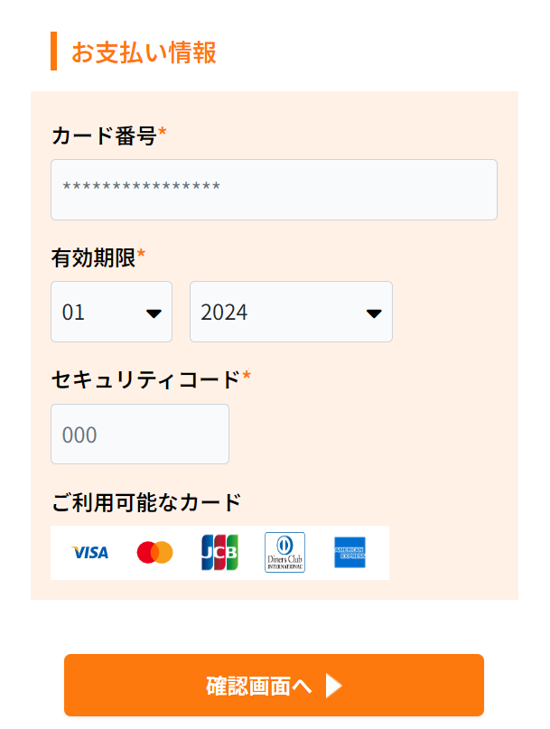Screen dimensions: 550x729
Task: Click the 有効期限 label
Action: [x=93, y=257]
